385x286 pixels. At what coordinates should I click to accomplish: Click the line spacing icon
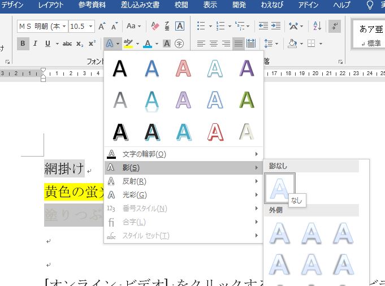(269, 44)
